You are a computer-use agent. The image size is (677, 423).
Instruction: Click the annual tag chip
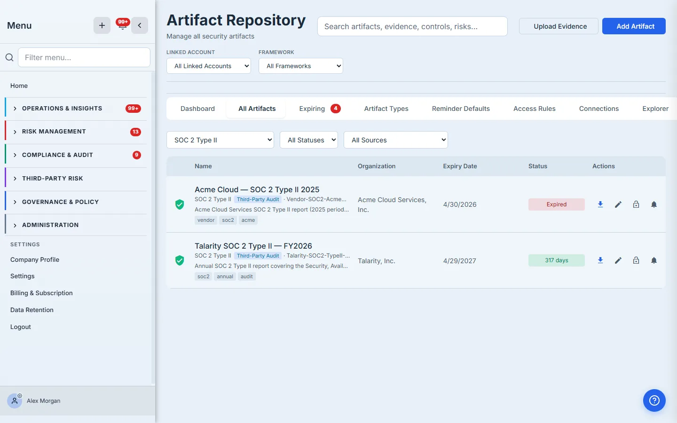coord(225,276)
